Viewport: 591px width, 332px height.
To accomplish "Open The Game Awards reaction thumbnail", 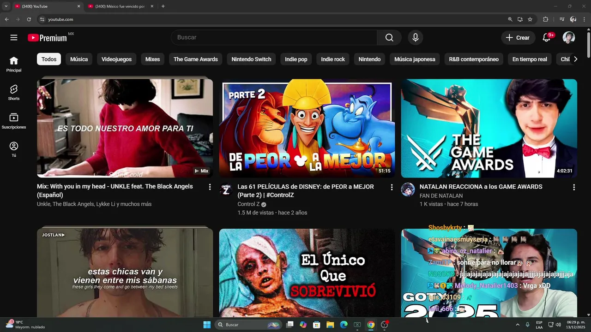I will [x=489, y=128].
